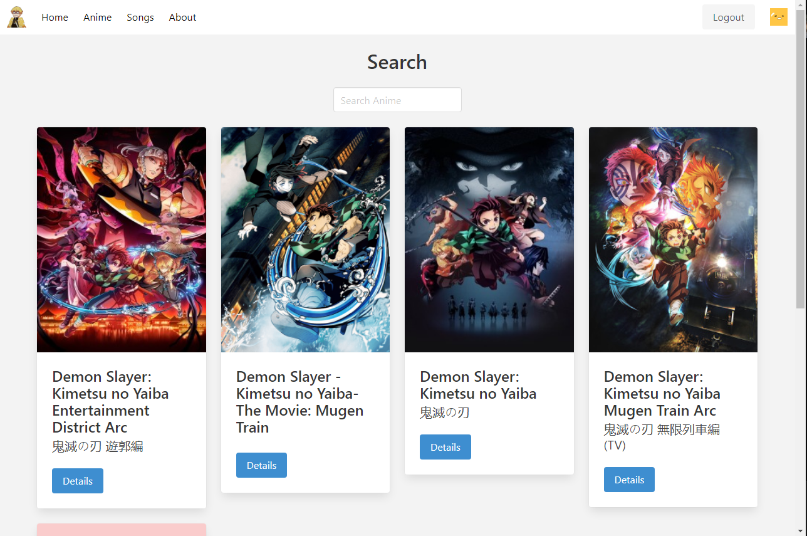View details for Demon Slayer: Kimetsu no Yaiba
This screenshot has height=536, width=807.
pyautogui.click(x=445, y=447)
